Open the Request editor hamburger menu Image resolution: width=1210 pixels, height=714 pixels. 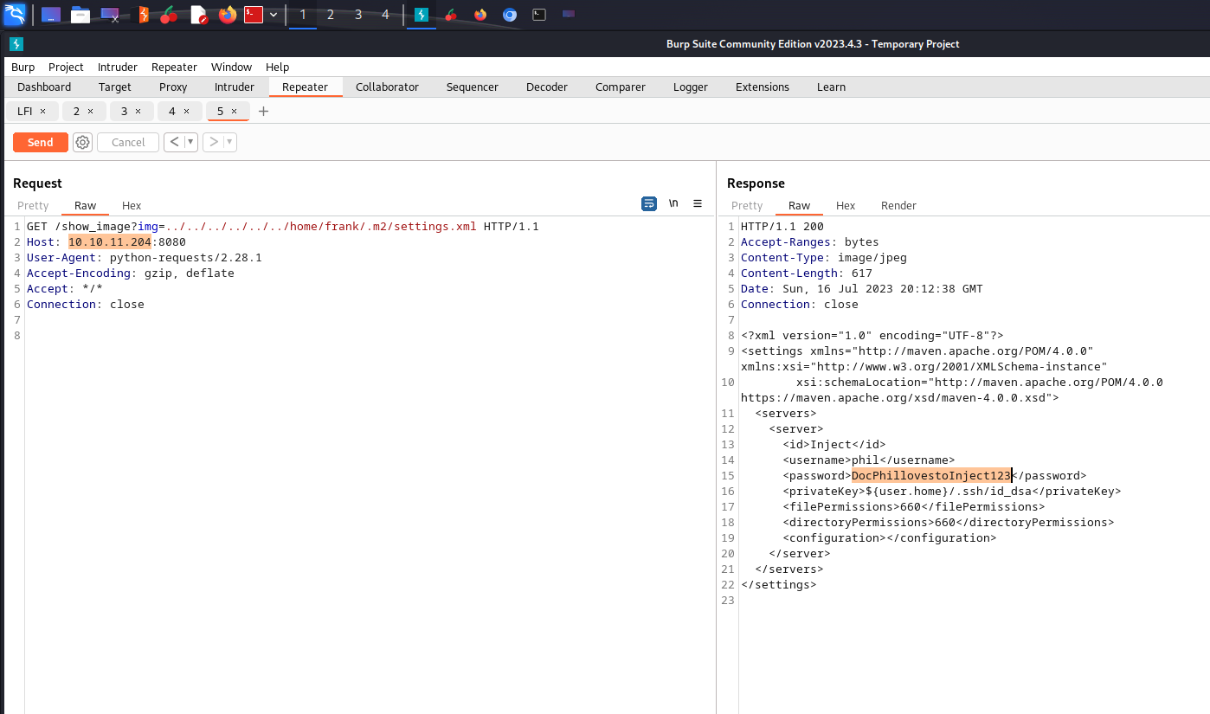click(698, 204)
